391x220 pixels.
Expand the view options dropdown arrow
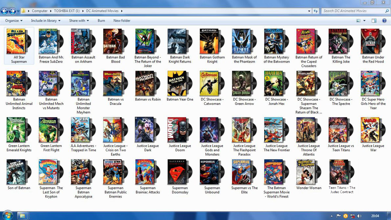364,21
